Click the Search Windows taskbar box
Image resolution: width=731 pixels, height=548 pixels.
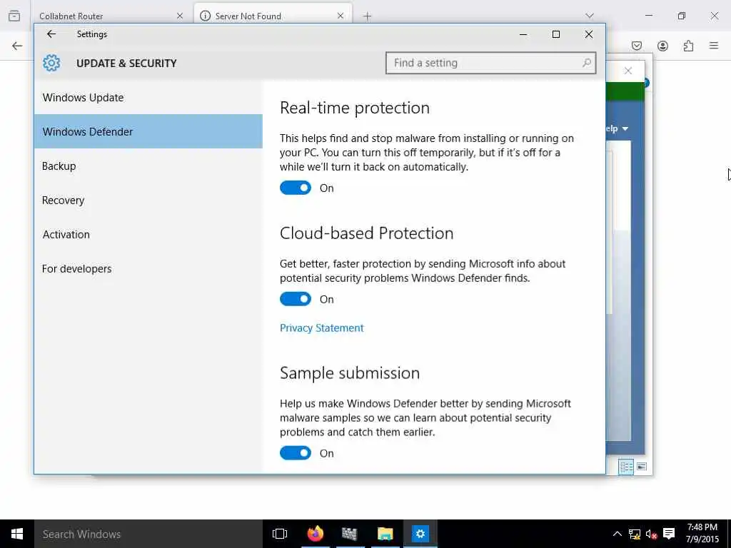pyautogui.click(x=148, y=534)
